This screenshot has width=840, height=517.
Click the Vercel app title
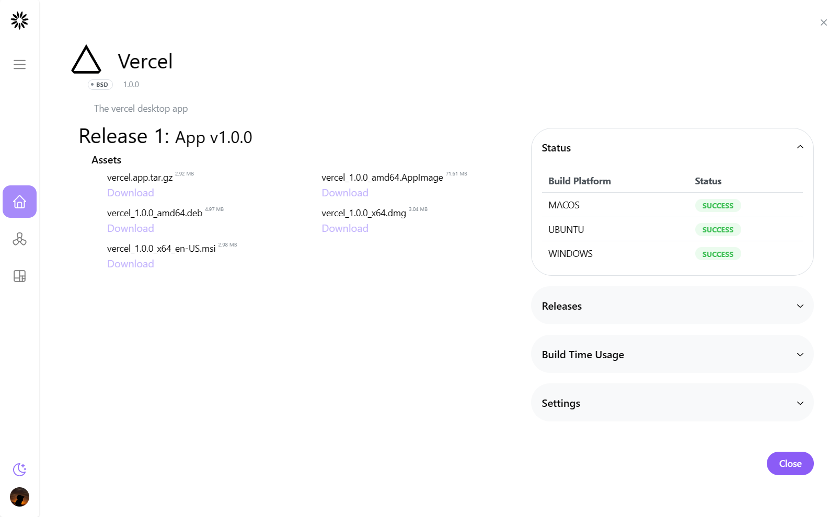coord(145,61)
